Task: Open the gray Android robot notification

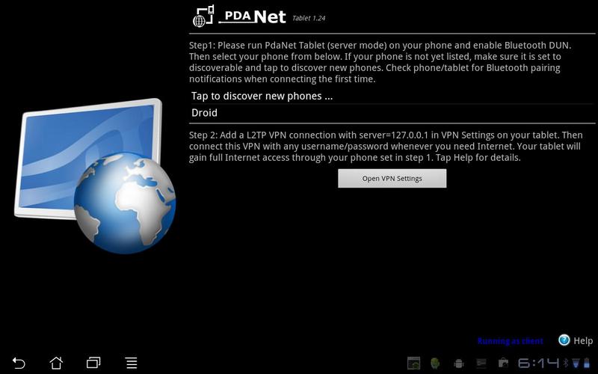Action: (459, 364)
